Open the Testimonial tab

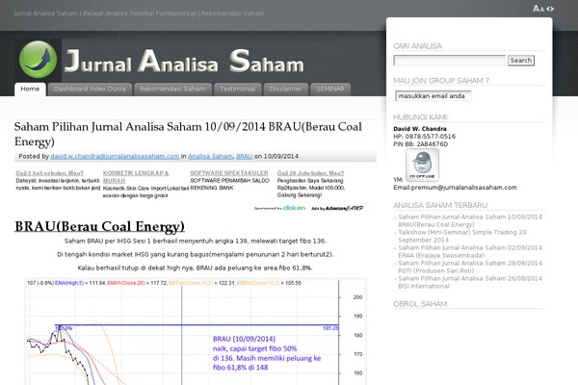[237, 90]
